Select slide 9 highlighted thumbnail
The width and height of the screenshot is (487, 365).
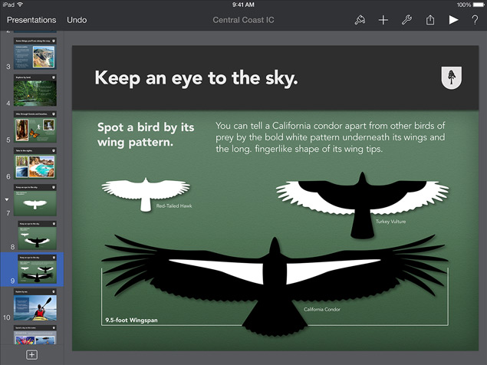[x=38, y=269]
